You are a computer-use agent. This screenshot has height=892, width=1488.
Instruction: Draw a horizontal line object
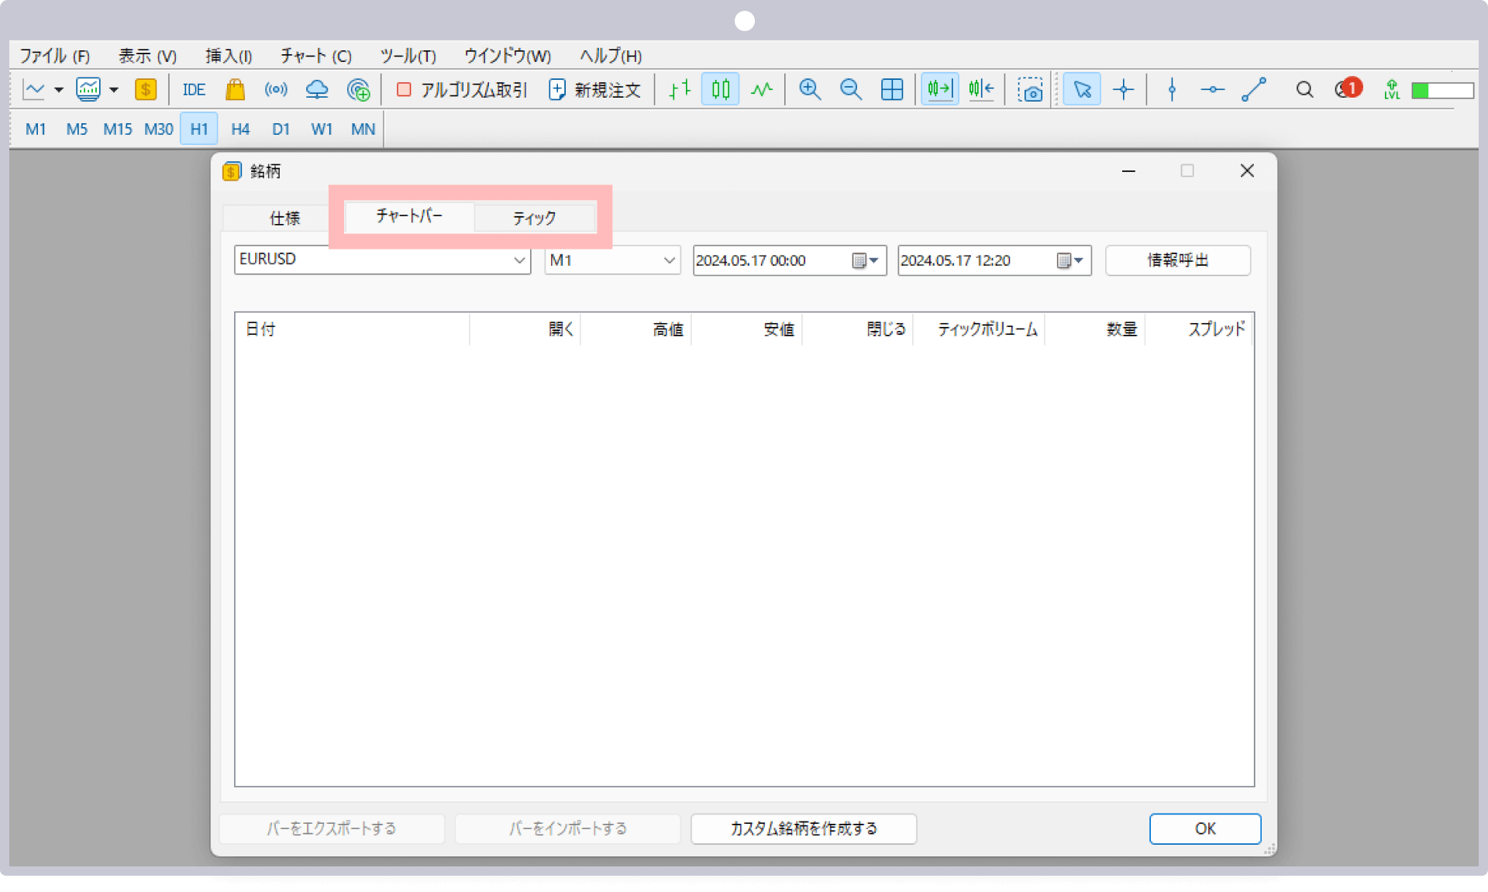[1212, 90]
